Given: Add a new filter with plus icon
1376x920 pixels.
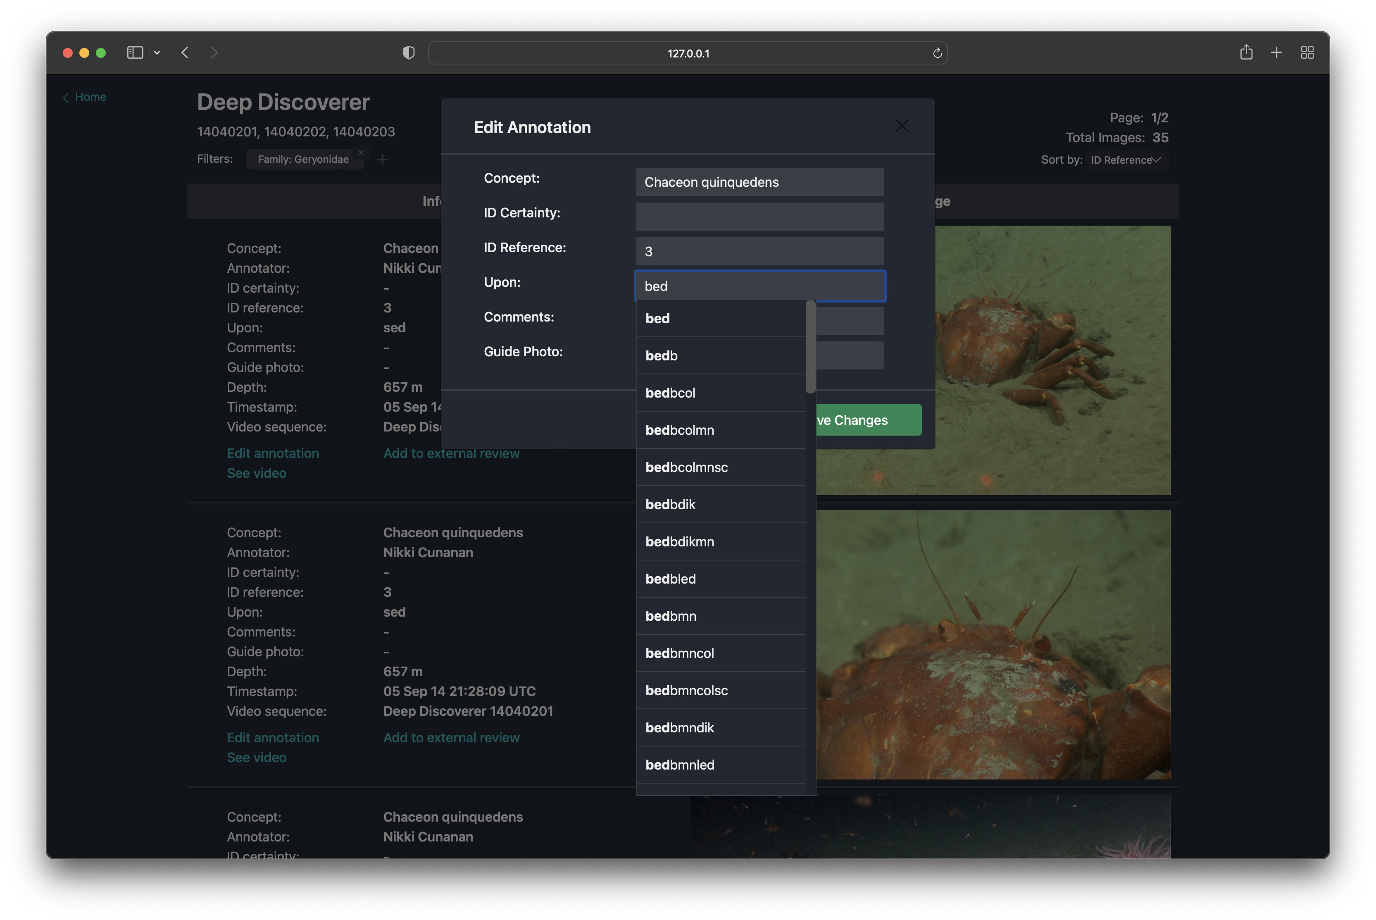Looking at the screenshot, I should pyautogui.click(x=382, y=160).
